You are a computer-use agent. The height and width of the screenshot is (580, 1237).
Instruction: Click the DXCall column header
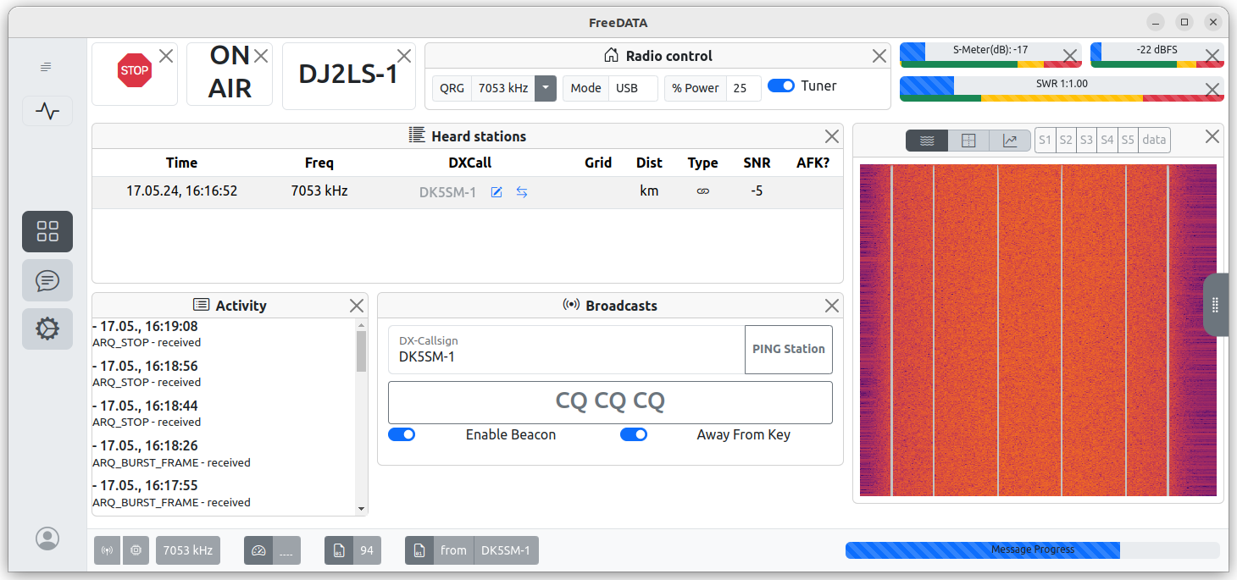pos(470,163)
